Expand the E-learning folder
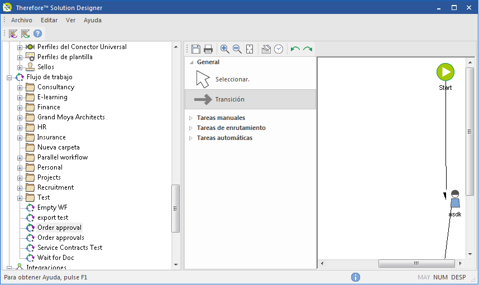 [20, 98]
